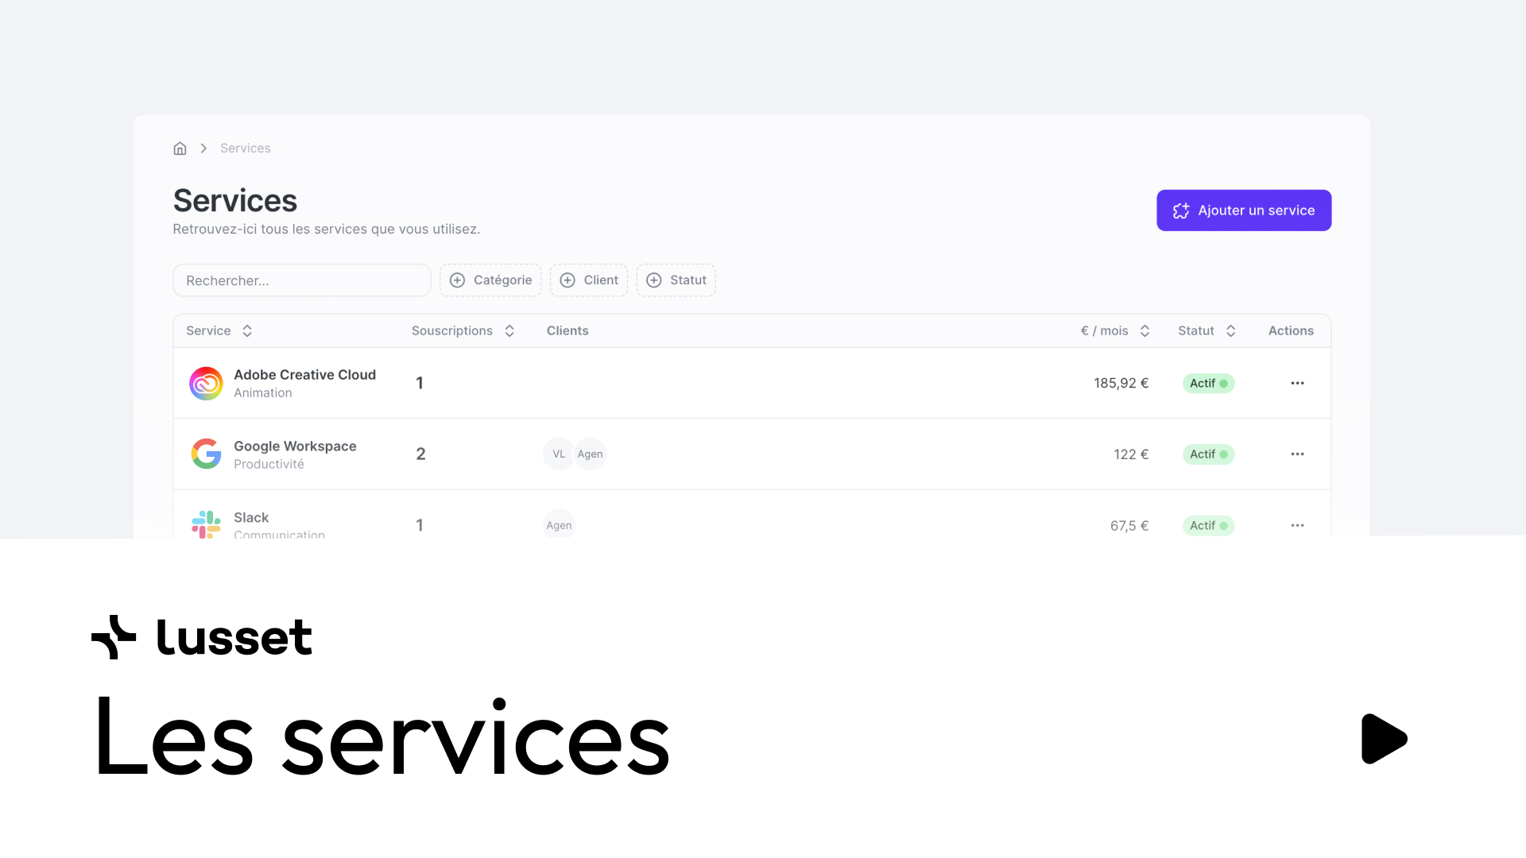Click the Adobe Creative Cloud service logo

[x=206, y=383]
